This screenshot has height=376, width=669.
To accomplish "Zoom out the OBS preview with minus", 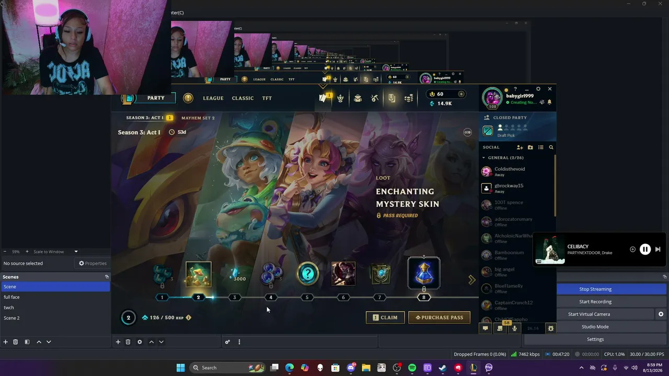I will [x=5, y=252].
